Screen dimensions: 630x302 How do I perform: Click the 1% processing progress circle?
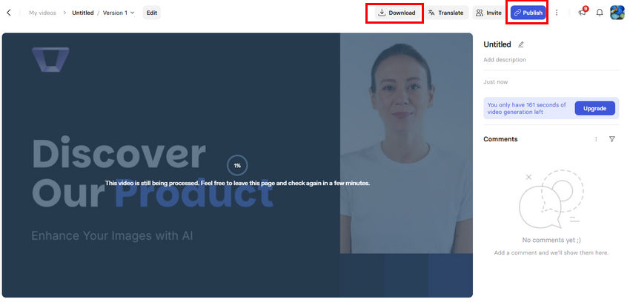point(237,165)
